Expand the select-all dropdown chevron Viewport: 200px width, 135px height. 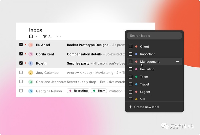(x=36, y=36)
